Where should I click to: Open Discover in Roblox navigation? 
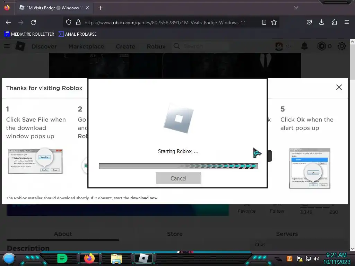(x=44, y=46)
